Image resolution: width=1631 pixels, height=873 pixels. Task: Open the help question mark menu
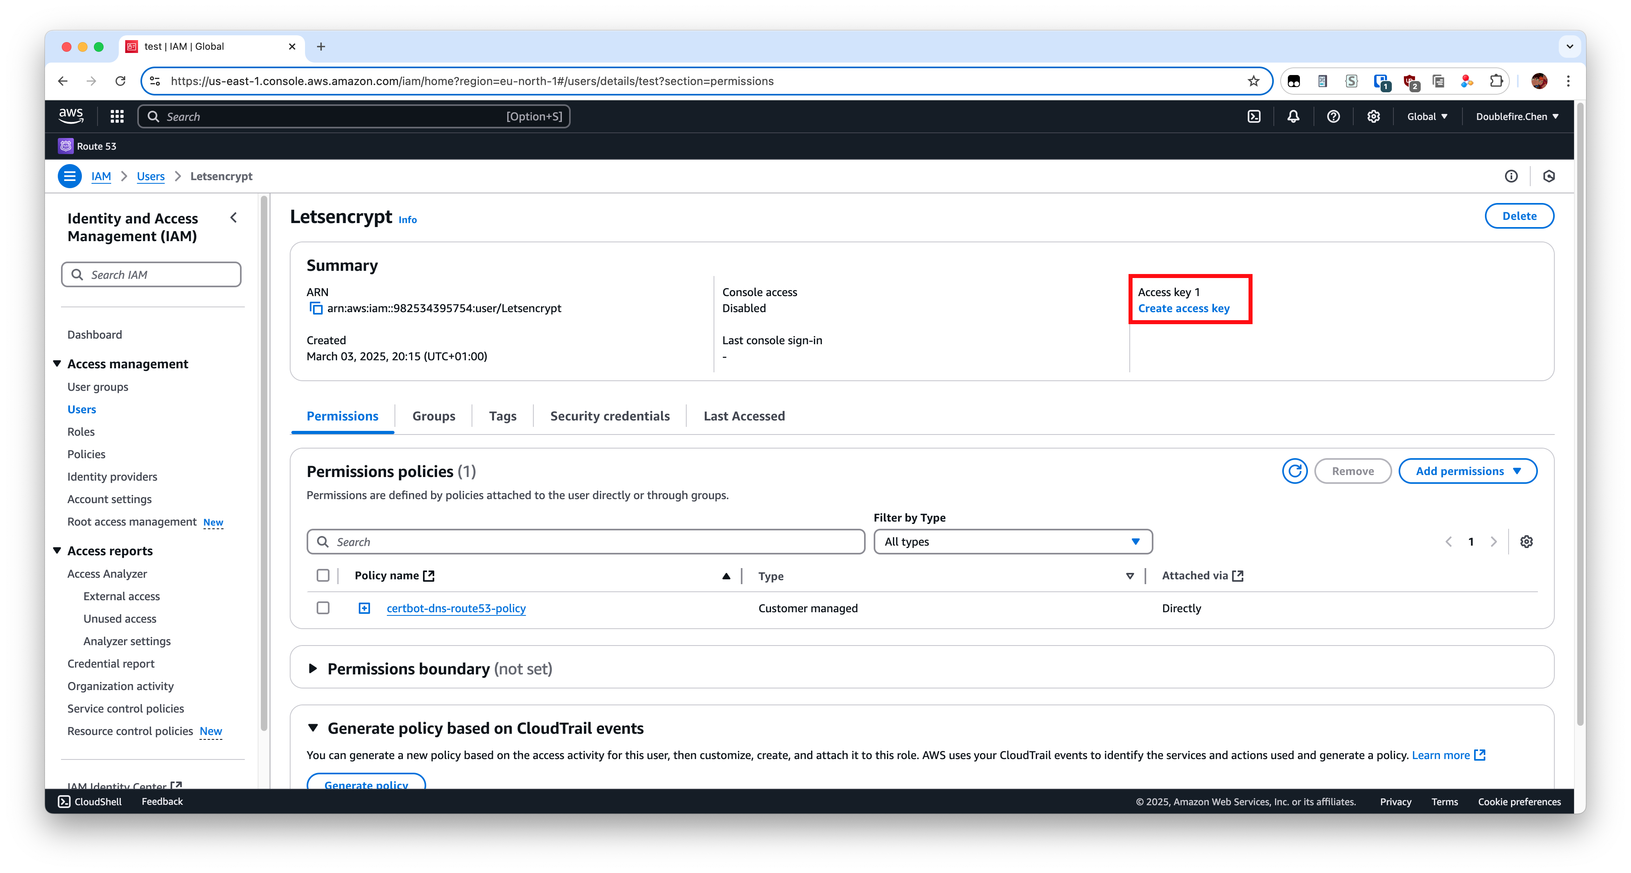click(x=1334, y=116)
